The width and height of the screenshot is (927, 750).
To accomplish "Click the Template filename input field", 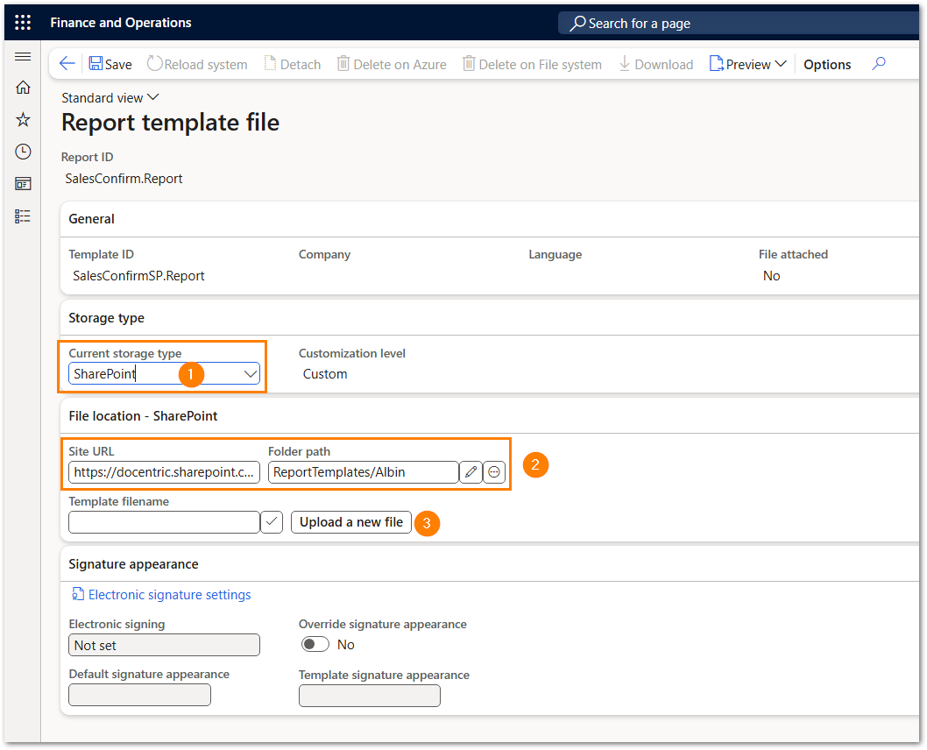I will pos(164,522).
